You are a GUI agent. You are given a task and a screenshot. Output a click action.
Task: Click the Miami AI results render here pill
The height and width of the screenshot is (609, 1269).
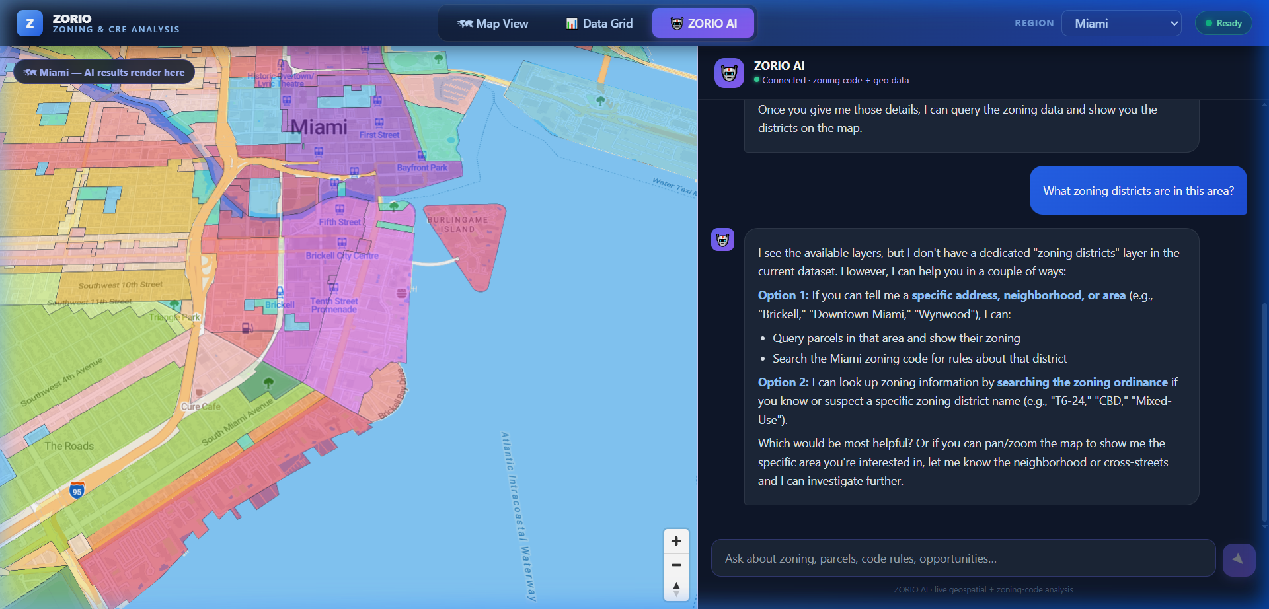pos(104,72)
